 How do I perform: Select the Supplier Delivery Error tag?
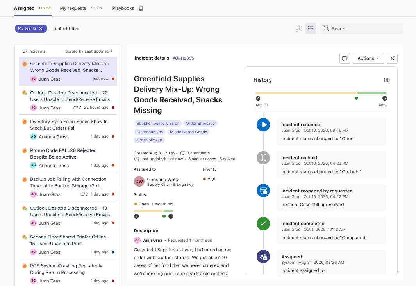pyautogui.click(x=157, y=123)
